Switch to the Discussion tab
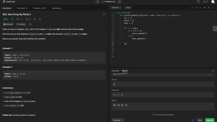This screenshot has height=122, width=217. point(22,8)
